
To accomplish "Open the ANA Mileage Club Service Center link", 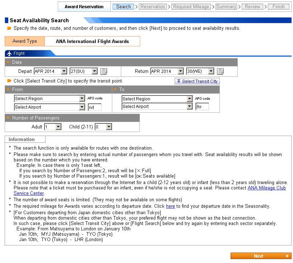I will (x=266, y=188).
